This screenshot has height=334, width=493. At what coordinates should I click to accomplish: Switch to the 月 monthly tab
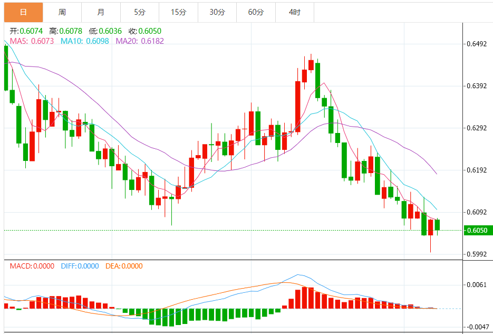coord(101,12)
